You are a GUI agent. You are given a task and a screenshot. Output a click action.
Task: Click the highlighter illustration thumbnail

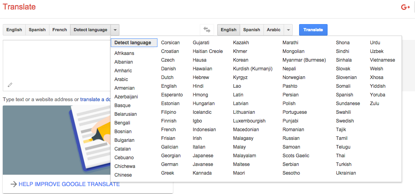click(x=57, y=140)
